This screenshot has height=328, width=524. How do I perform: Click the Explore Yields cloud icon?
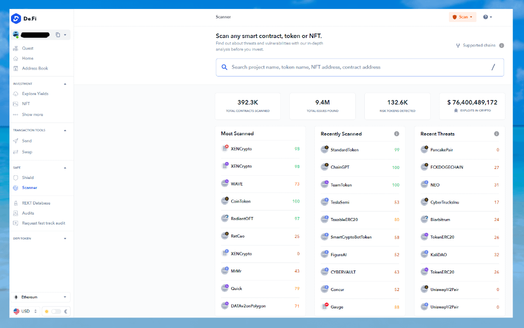(x=16, y=94)
